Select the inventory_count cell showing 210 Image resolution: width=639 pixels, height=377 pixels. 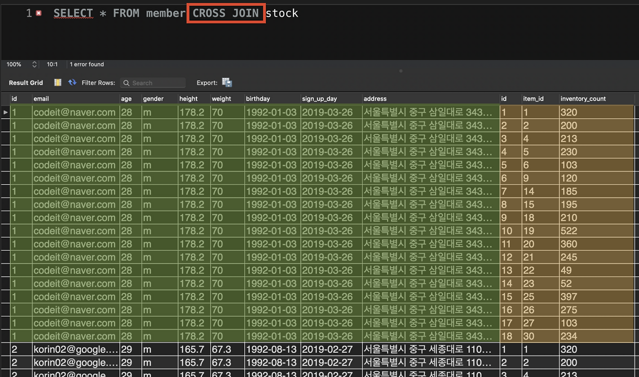(x=597, y=218)
